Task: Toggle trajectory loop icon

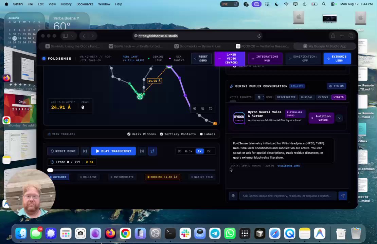Action: tap(152, 151)
